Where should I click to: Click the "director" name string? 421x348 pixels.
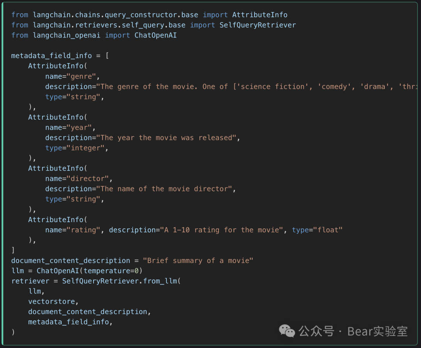point(90,178)
